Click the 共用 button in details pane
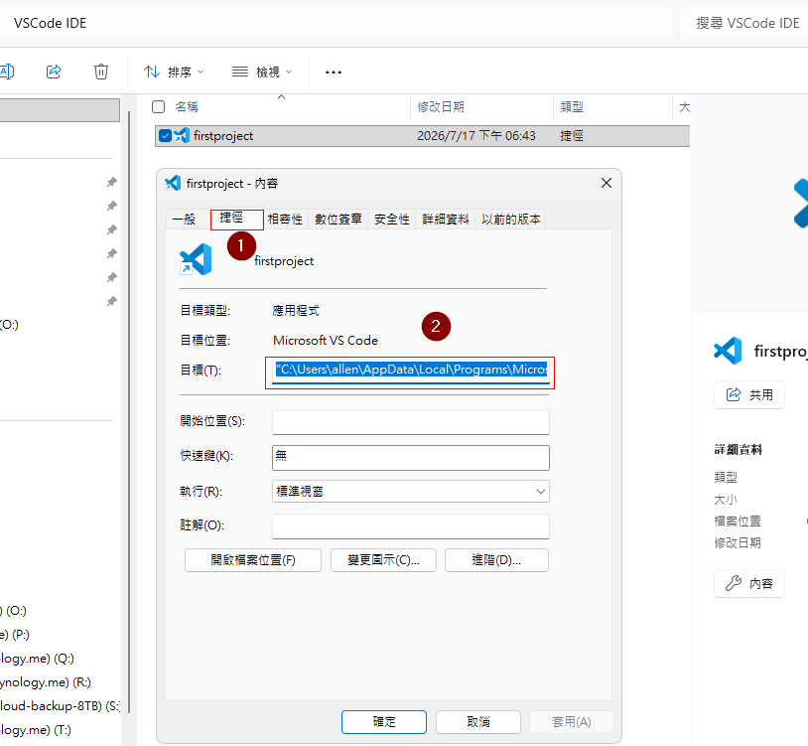 749,395
